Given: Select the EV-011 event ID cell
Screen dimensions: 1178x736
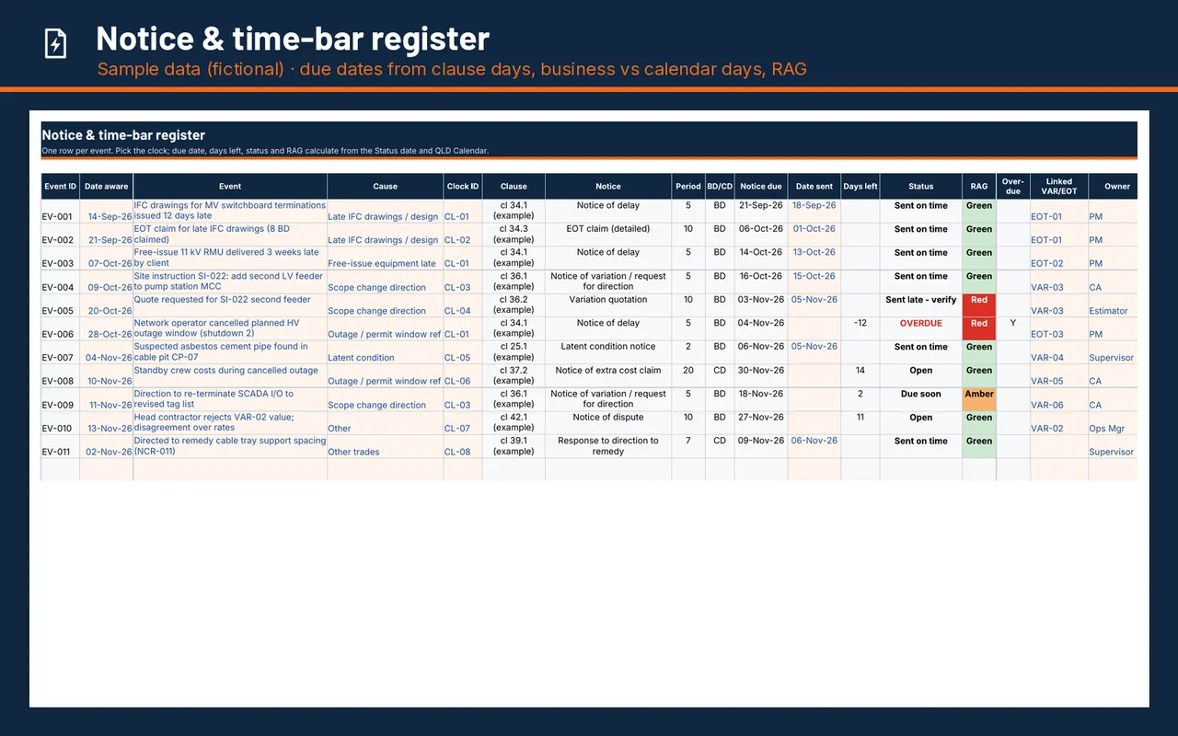Looking at the screenshot, I should tap(61, 446).
